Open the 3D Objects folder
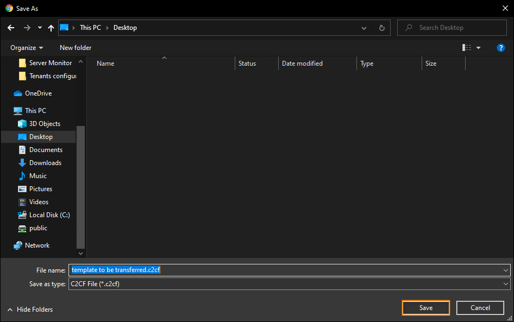This screenshot has height=322, width=514. point(39,124)
